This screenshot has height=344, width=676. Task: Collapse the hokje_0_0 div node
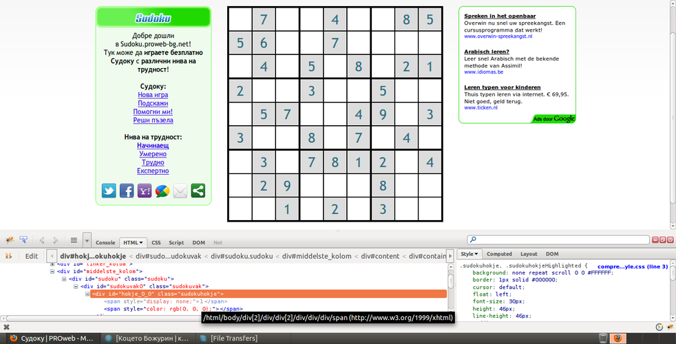(87, 294)
